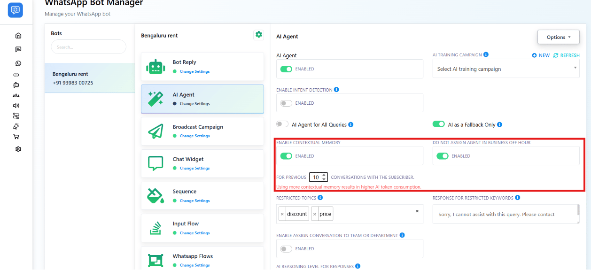Toggle AI as a Fallback Only switch
Screen dimensions: 591x270
click(439, 124)
